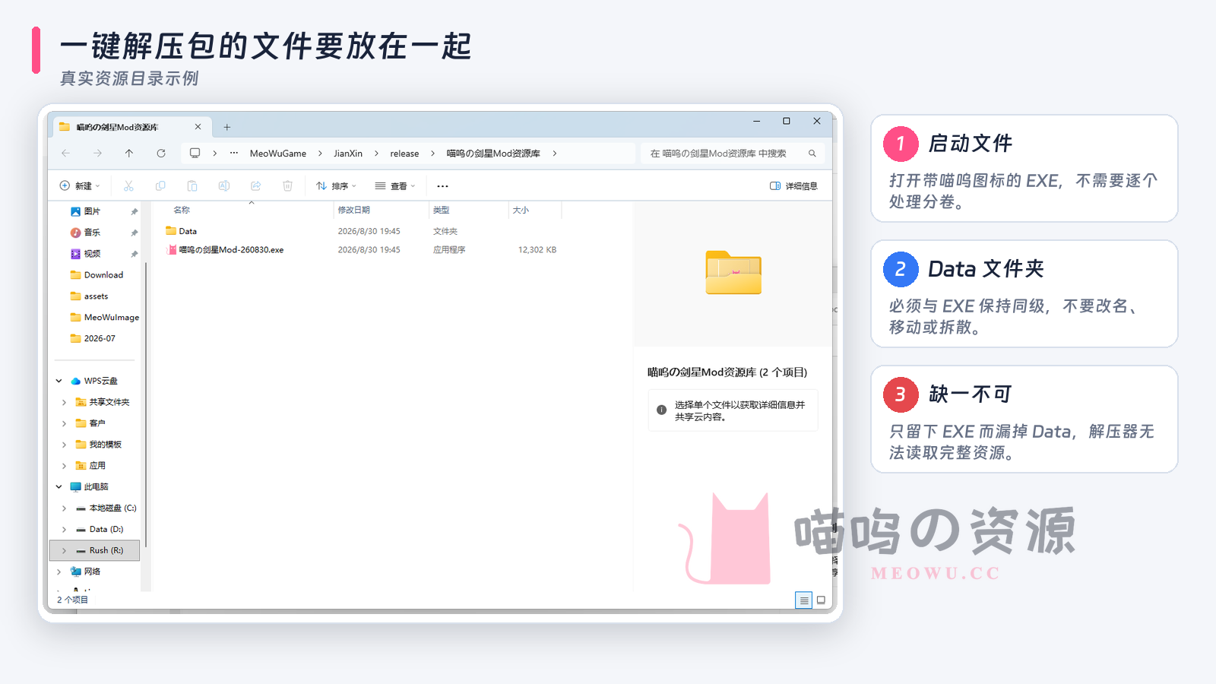Expand the 本地磁盘 (C:) node
Screen dimensions: 1216x684
point(64,508)
